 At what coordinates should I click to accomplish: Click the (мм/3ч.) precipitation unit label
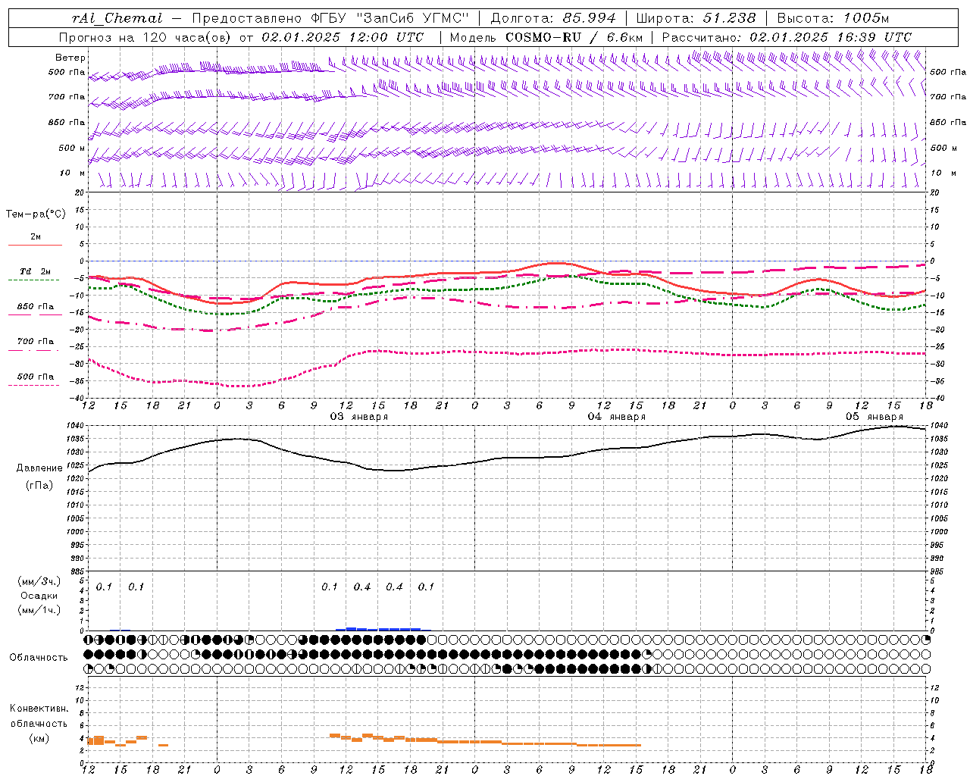[39, 582]
